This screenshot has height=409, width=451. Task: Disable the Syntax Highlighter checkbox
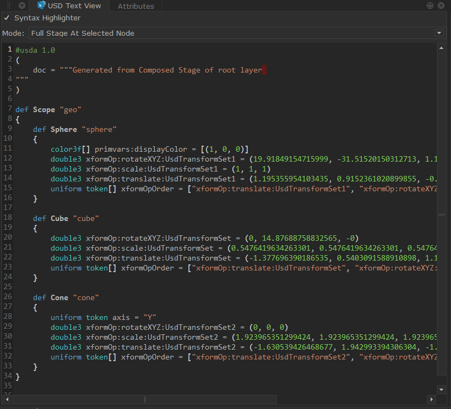tap(7, 18)
